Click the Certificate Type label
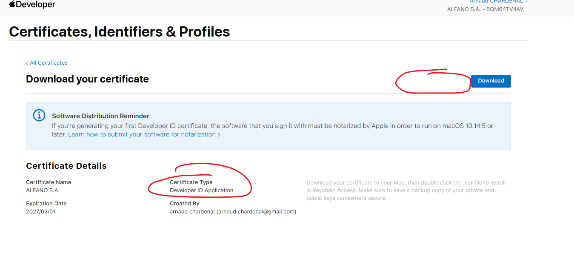 pos(191,182)
